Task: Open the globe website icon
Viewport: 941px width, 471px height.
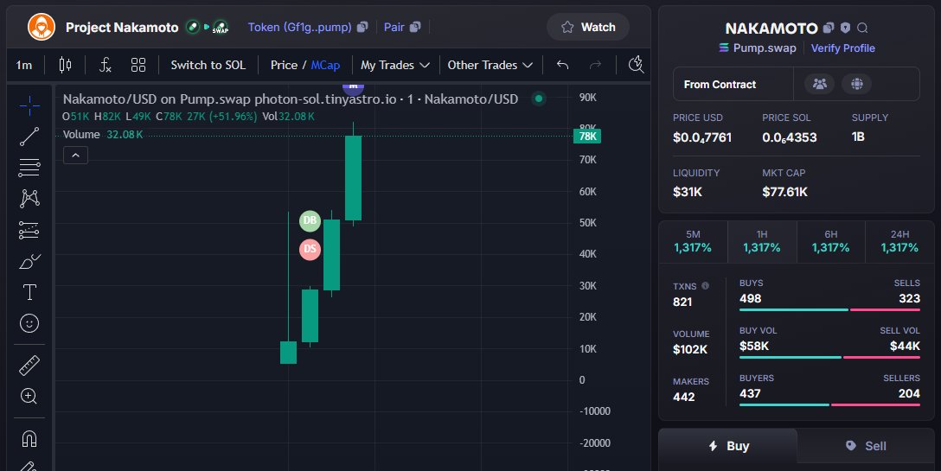Action: click(x=856, y=84)
